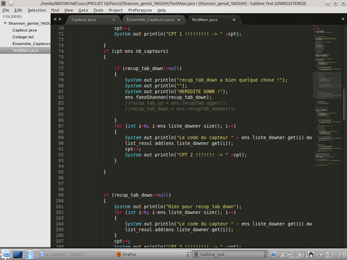Open the Goto menu

pos(83,10)
